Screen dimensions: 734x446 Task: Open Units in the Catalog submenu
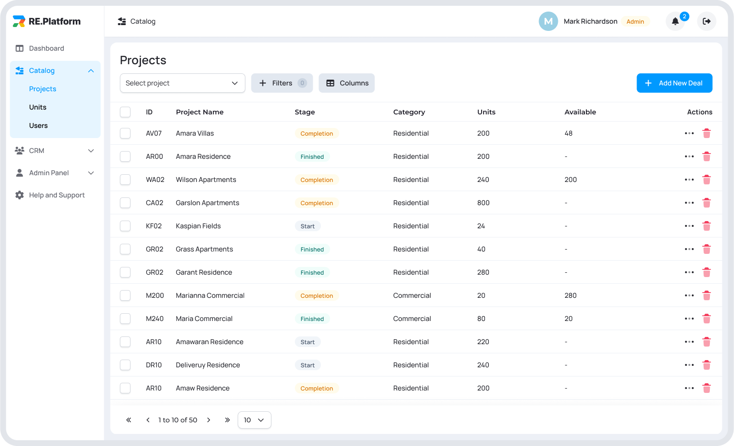pyautogui.click(x=38, y=107)
